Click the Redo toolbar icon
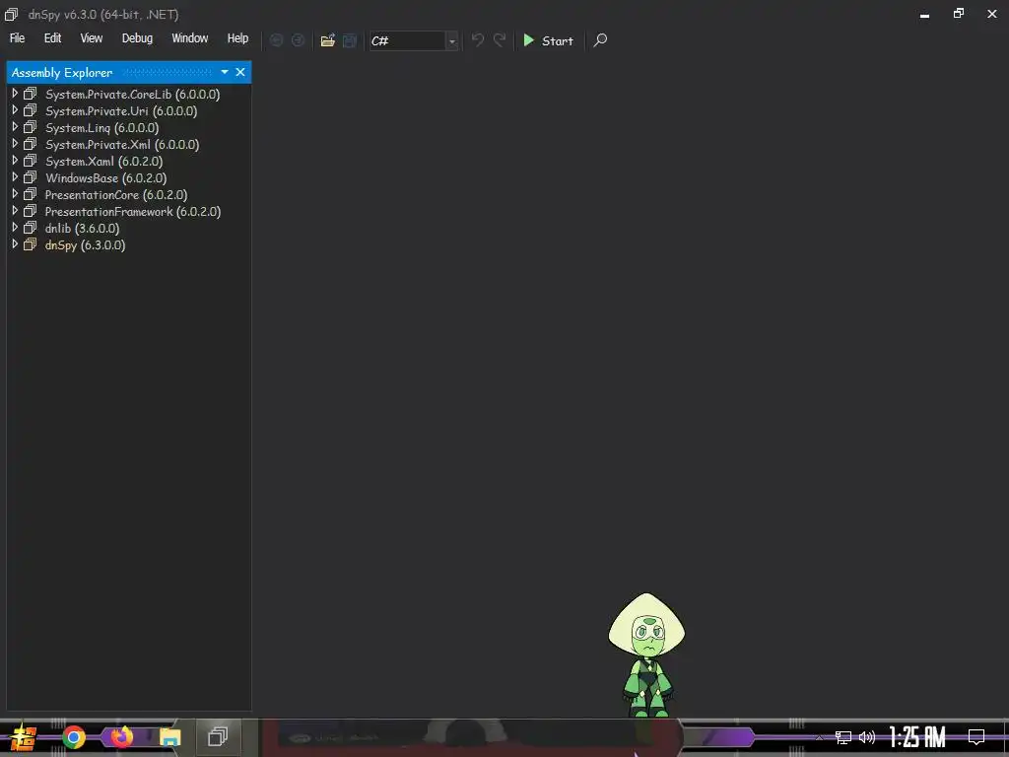 click(500, 40)
